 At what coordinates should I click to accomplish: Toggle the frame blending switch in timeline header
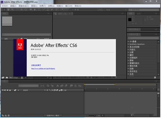(62, 86)
